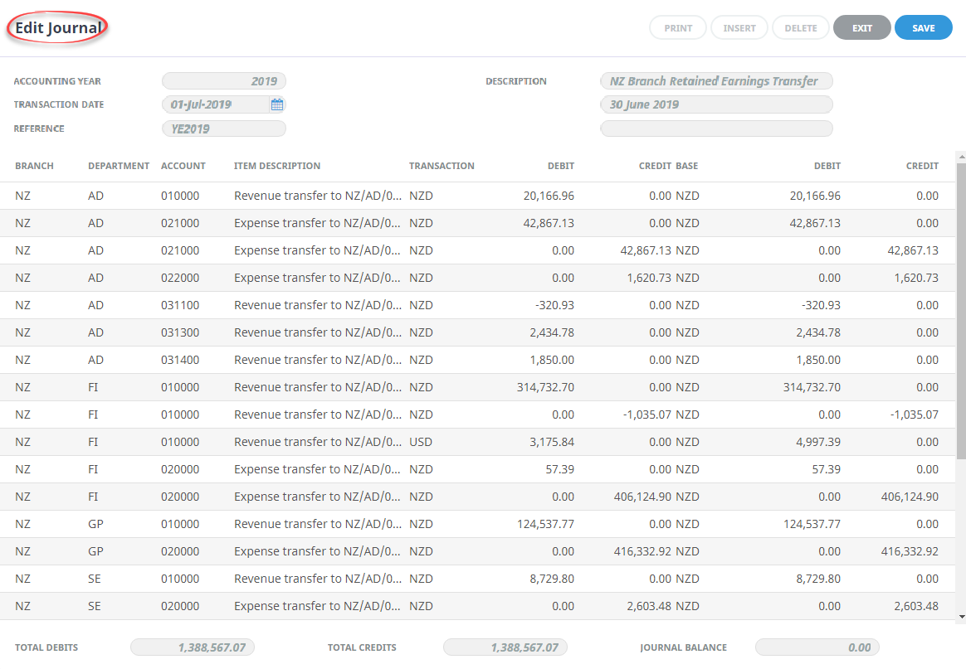
Task: Click the ACCOUNT column header
Action: pyautogui.click(x=183, y=166)
